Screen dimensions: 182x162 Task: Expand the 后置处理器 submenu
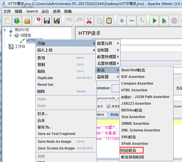108,63
